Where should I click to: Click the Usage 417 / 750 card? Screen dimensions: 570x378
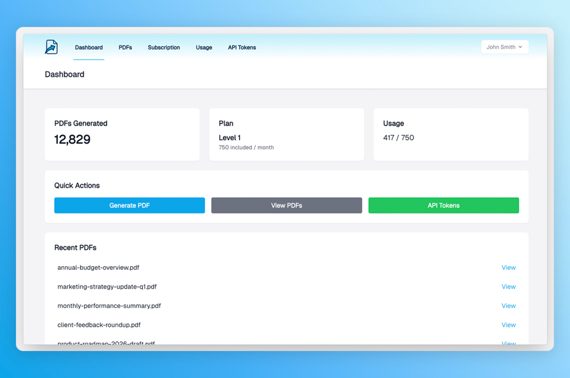tap(450, 135)
